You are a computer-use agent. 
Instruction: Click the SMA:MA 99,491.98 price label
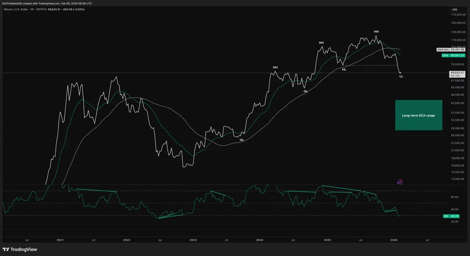click(451, 49)
